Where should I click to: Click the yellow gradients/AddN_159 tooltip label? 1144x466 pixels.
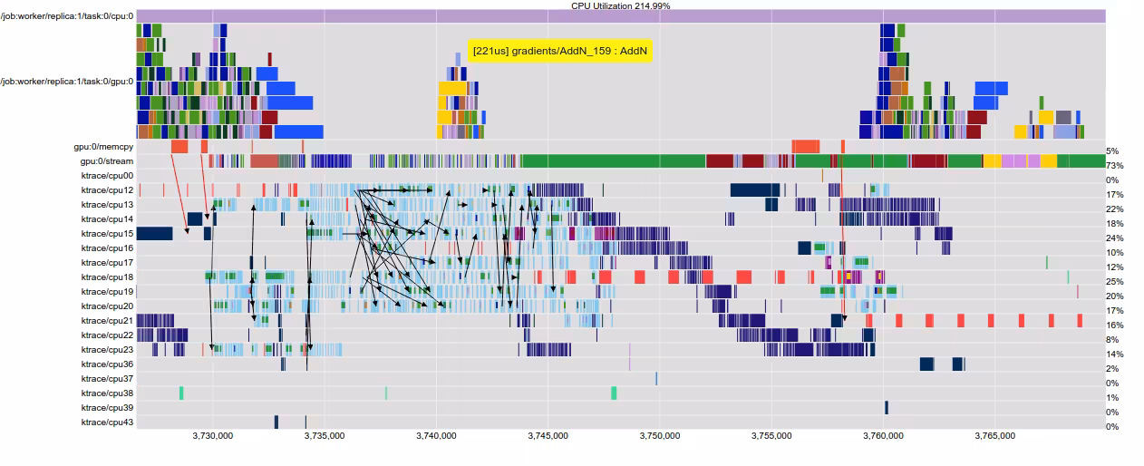point(560,52)
